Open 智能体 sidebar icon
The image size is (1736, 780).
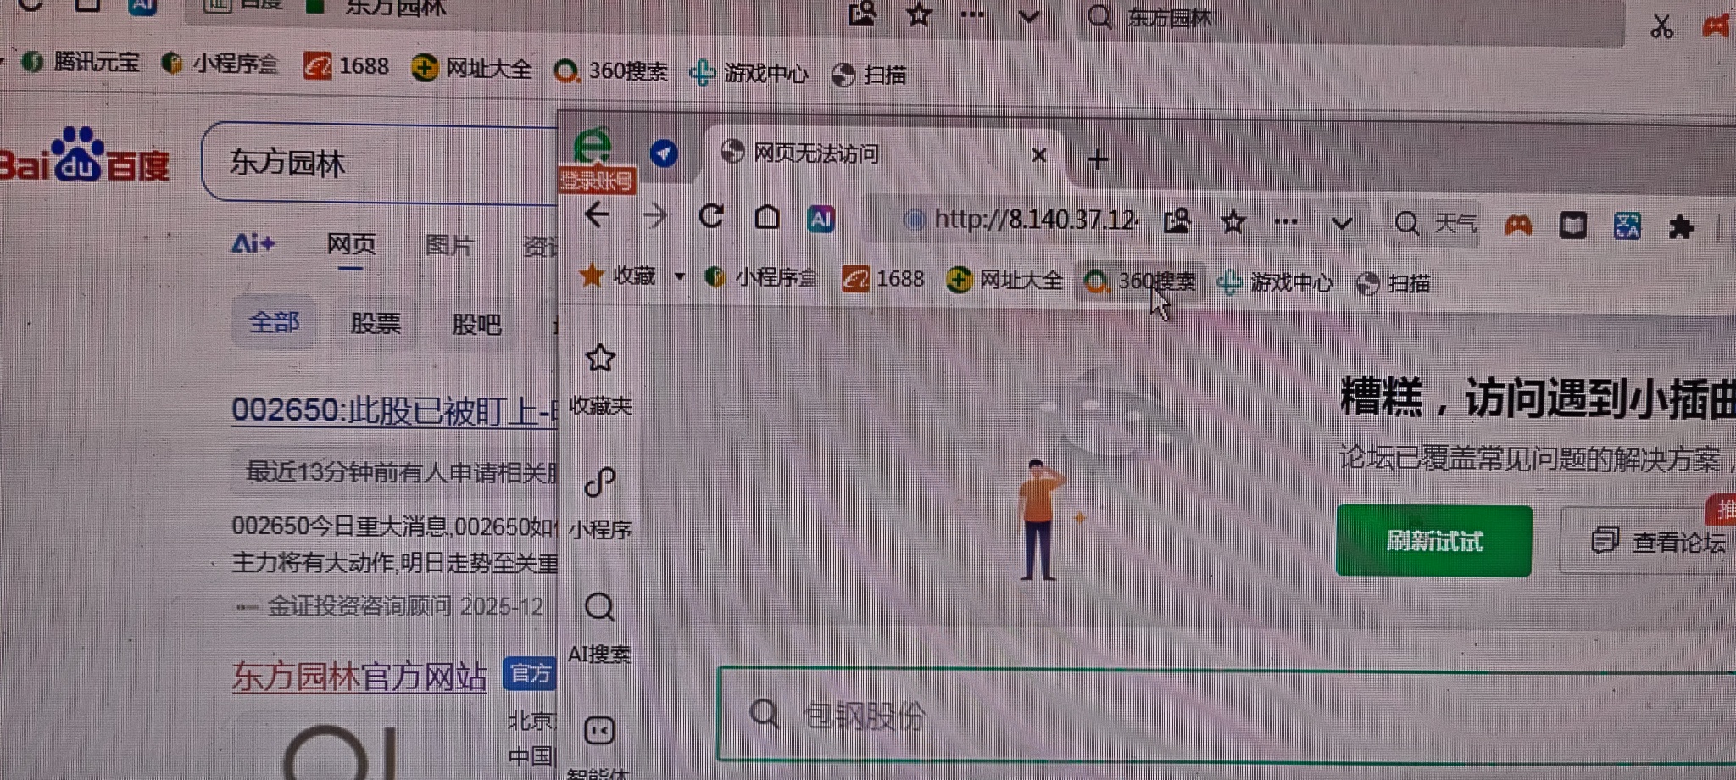point(599,748)
